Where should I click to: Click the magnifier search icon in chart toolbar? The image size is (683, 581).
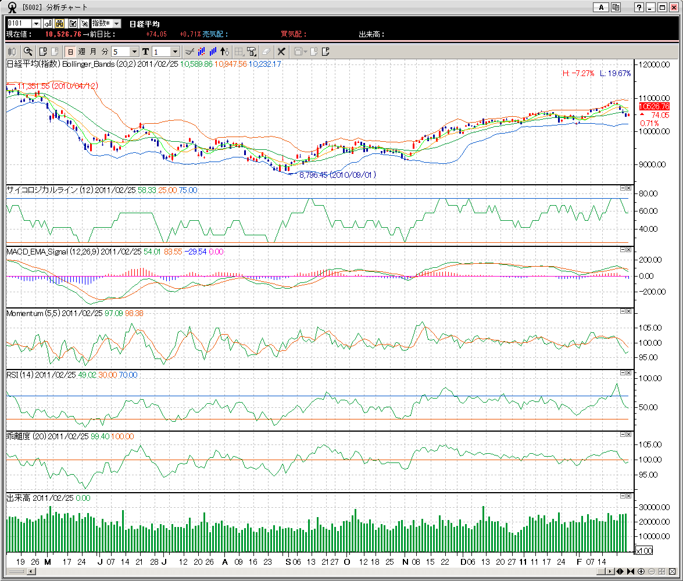(27, 52)
